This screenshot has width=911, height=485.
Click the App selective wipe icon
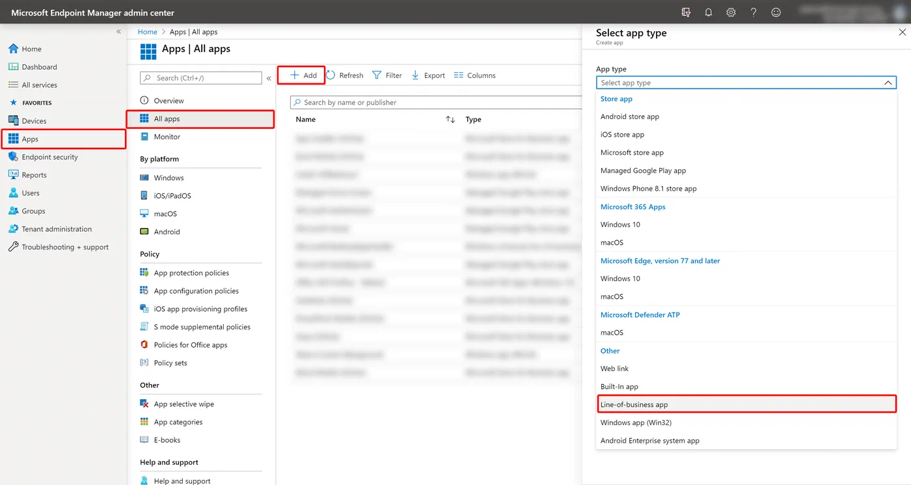pyautogui.click(x=144, y=404)
